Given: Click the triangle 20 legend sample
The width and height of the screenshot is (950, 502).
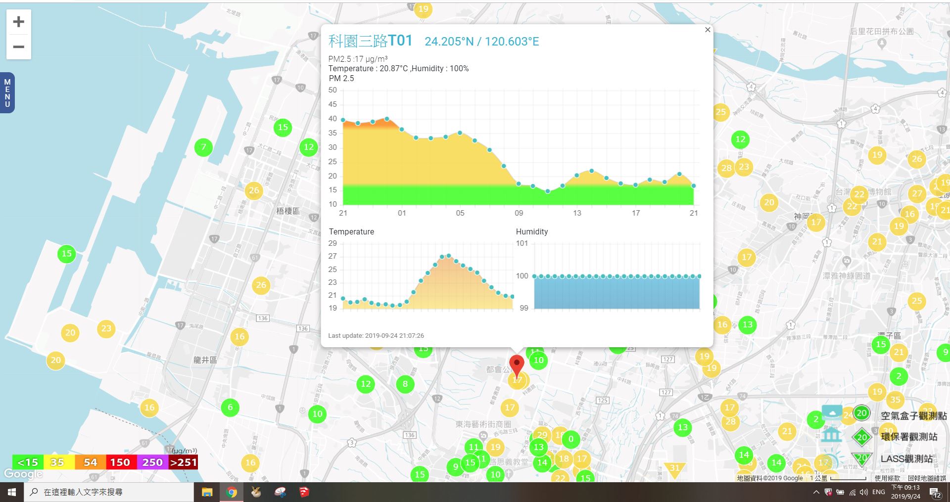Looking at the screenshot, I should click(861, 459).
